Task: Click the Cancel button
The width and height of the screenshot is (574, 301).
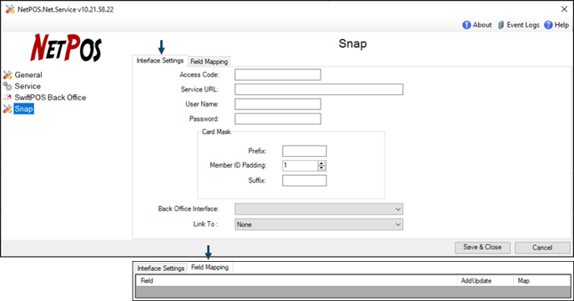Action: pos(542,248)
